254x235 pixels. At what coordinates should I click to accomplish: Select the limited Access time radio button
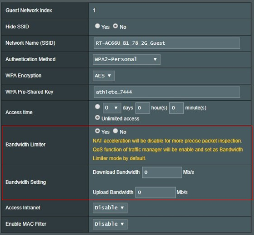[x=97, y=107]
